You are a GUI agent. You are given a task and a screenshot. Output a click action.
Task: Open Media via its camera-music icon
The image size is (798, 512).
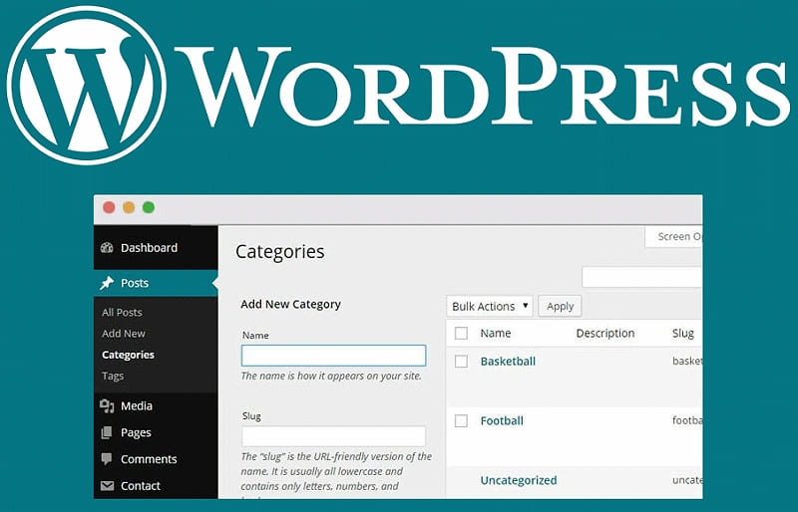click(107, 405)
